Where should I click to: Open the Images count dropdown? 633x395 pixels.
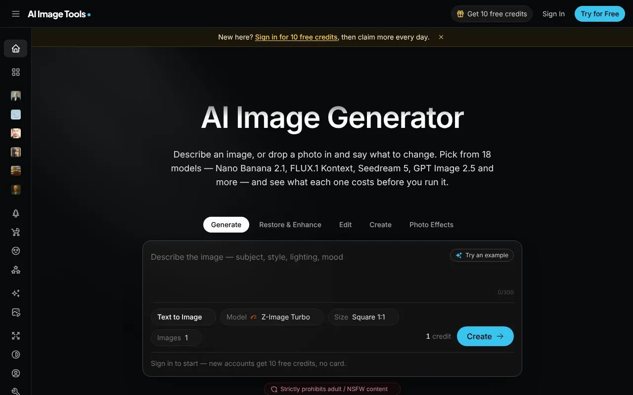coord(176,338)
